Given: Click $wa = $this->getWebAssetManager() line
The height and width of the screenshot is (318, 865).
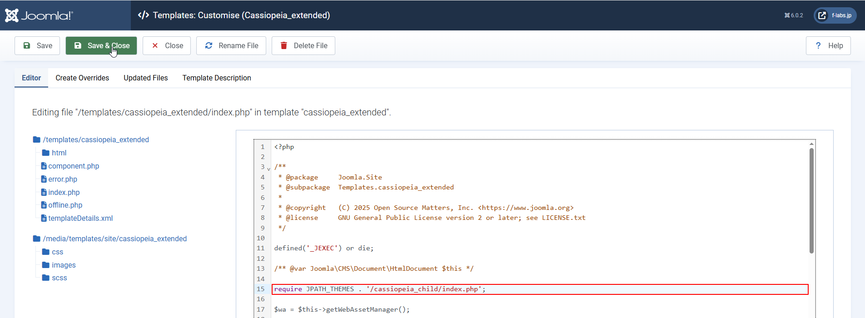Looking at the screenshot, I should pos(342,309).
